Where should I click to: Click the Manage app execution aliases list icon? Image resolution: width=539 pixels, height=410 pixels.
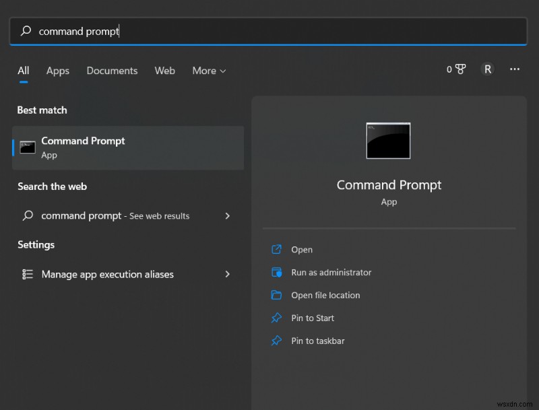[x=28, y=274]
